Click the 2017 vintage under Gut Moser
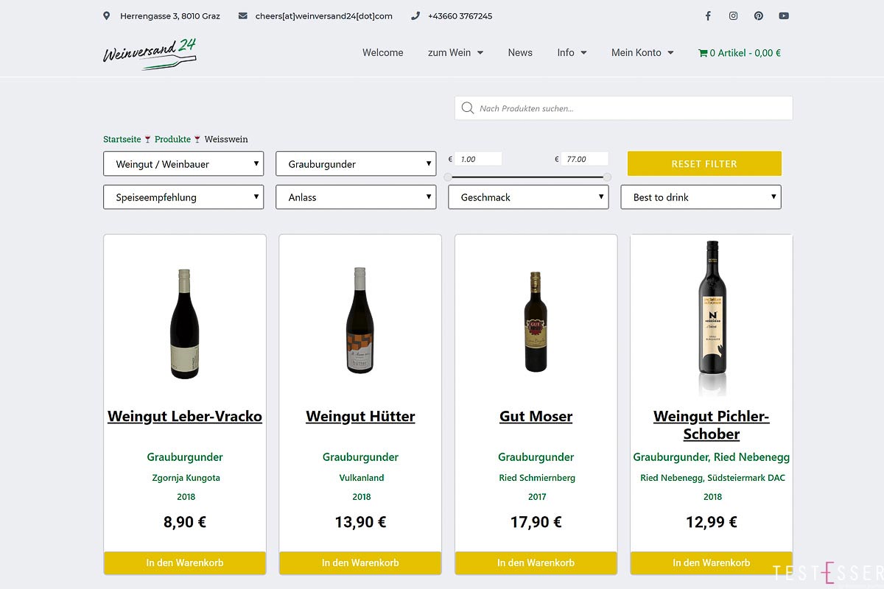Screen dimensions: 884x589 click(x=537, y=497)
